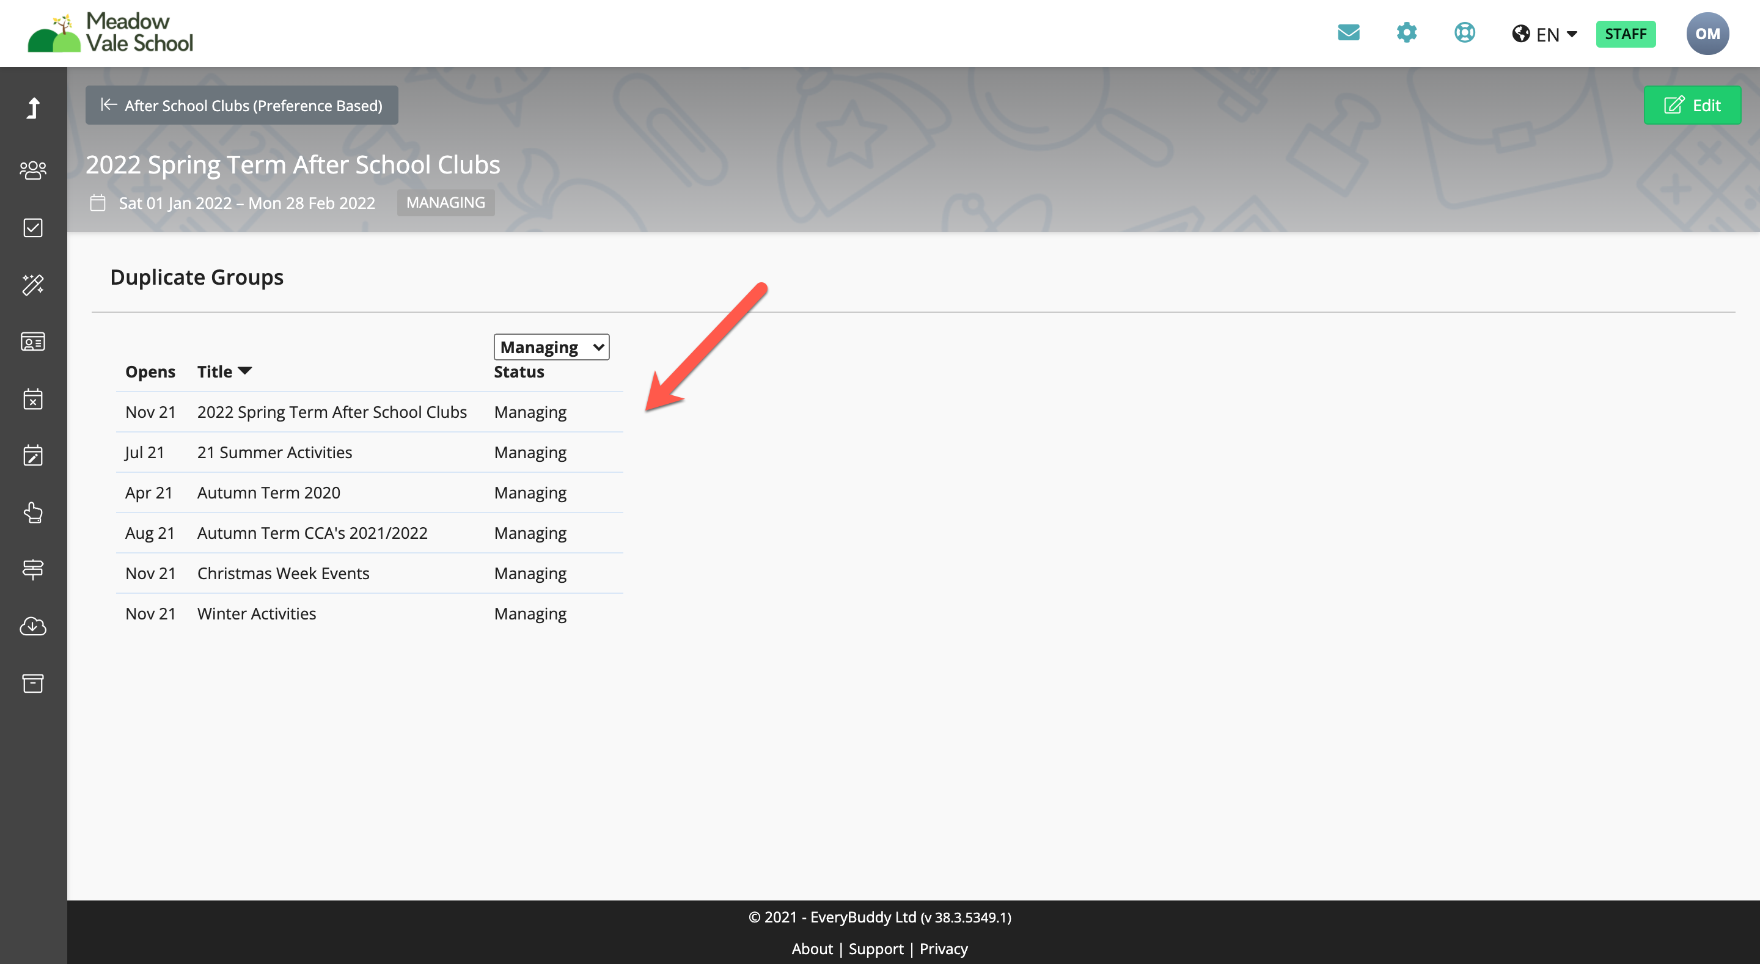Open the Support footer link
Image resolution: width=1760 pixels, height=964 pixels.
click(876, 948)
